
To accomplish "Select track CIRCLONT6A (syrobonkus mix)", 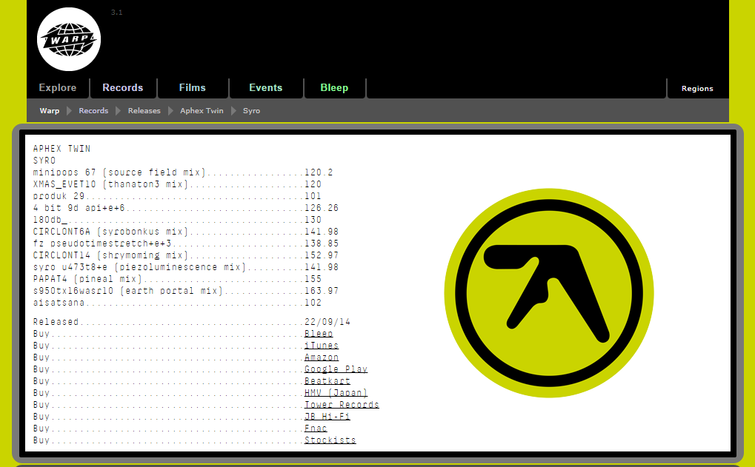I will point(110,232).
